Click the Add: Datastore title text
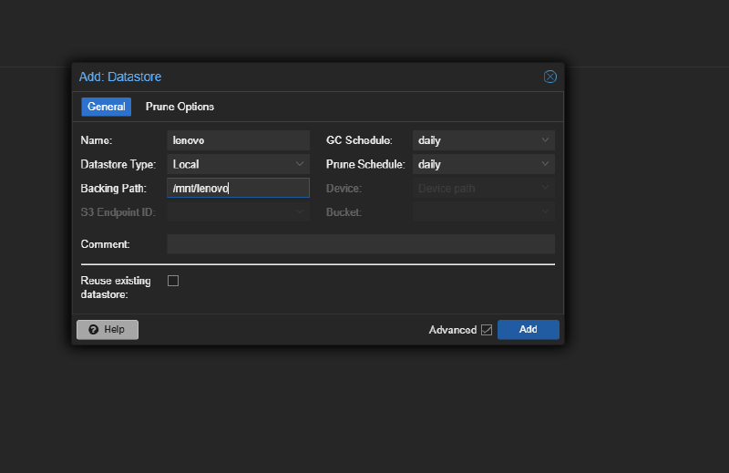 coord(120,77)
